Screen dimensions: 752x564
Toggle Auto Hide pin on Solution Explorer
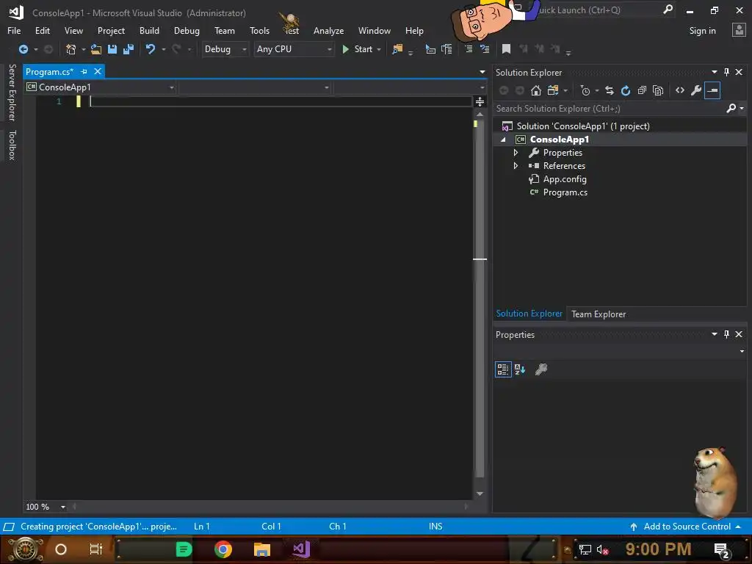(726, 72)
